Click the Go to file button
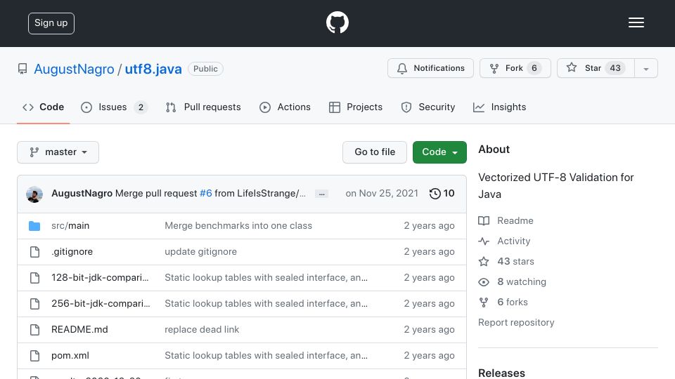 click(x=375, y=152)
